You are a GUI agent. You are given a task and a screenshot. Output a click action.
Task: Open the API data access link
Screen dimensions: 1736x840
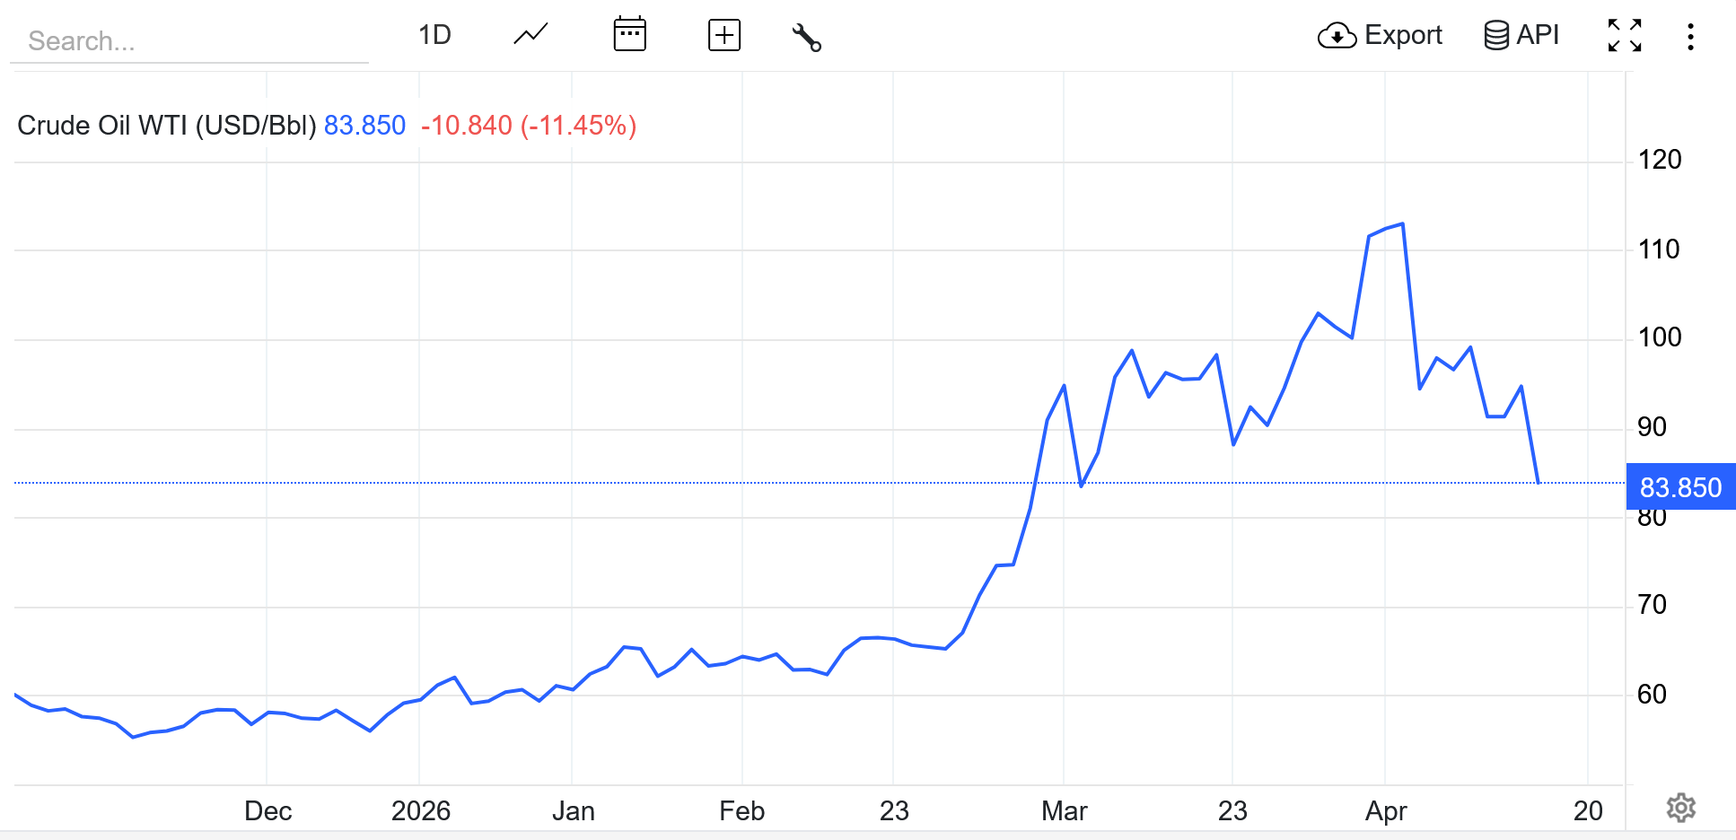[1521, 36]
